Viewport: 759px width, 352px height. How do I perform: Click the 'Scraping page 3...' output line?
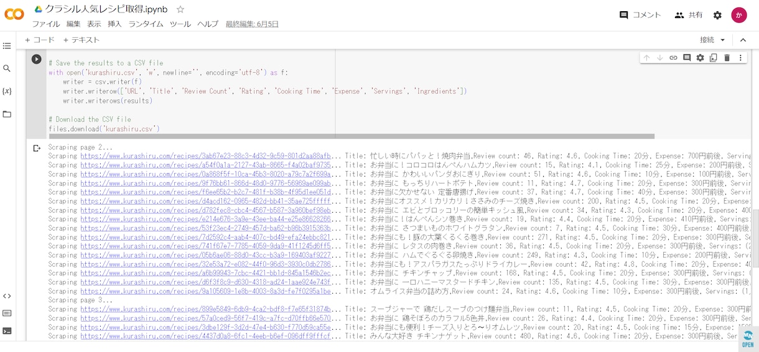coord(80,300)
